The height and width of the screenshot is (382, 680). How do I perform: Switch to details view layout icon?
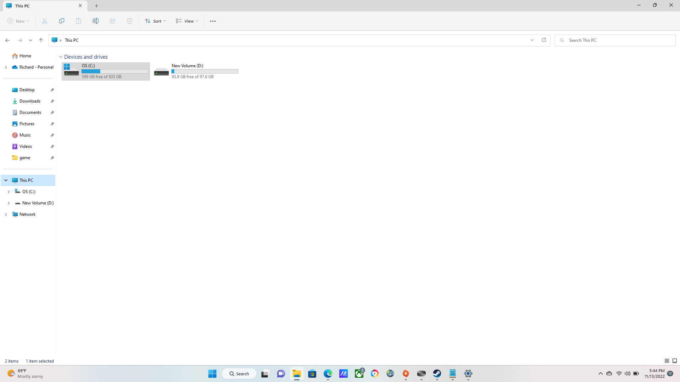(667, 361)
